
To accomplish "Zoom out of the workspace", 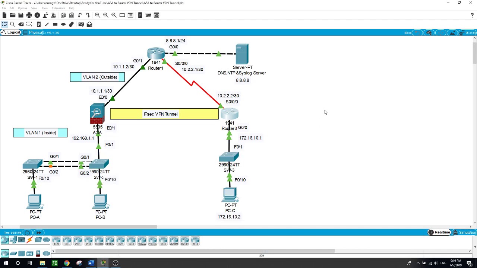I will (114, 15).
